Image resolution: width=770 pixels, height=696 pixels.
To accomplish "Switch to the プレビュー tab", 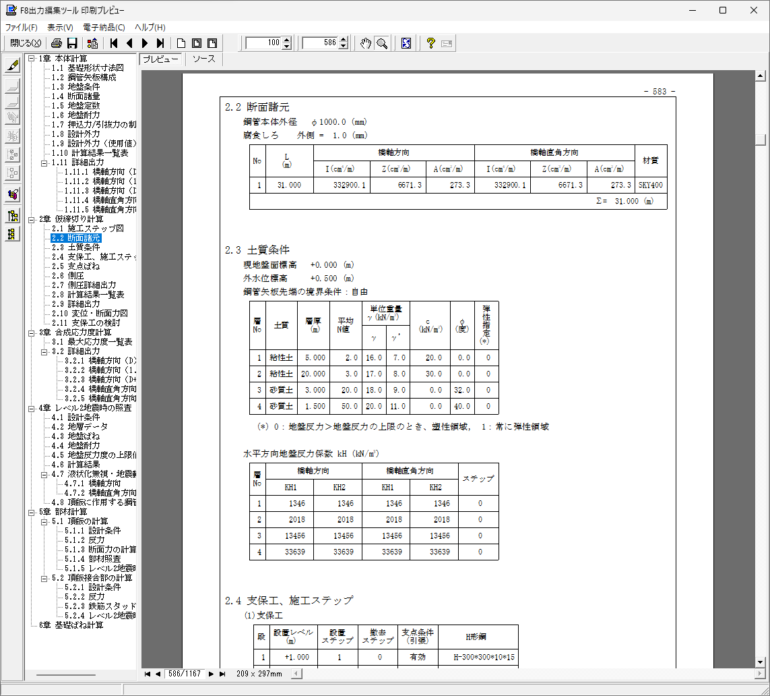I will [x=161, y=59].
